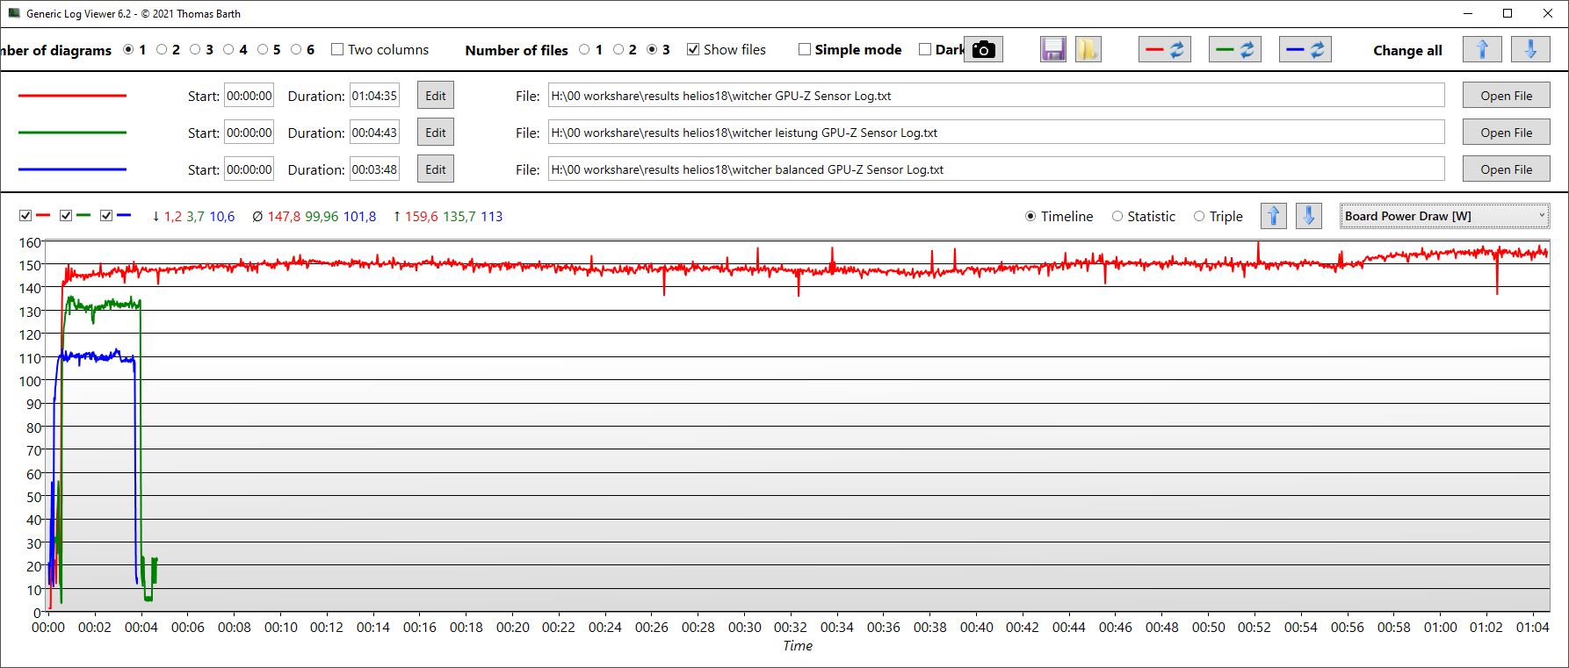1569x668 pixels.
Task: Select Triple view radio button
Action: [1199, 217]
